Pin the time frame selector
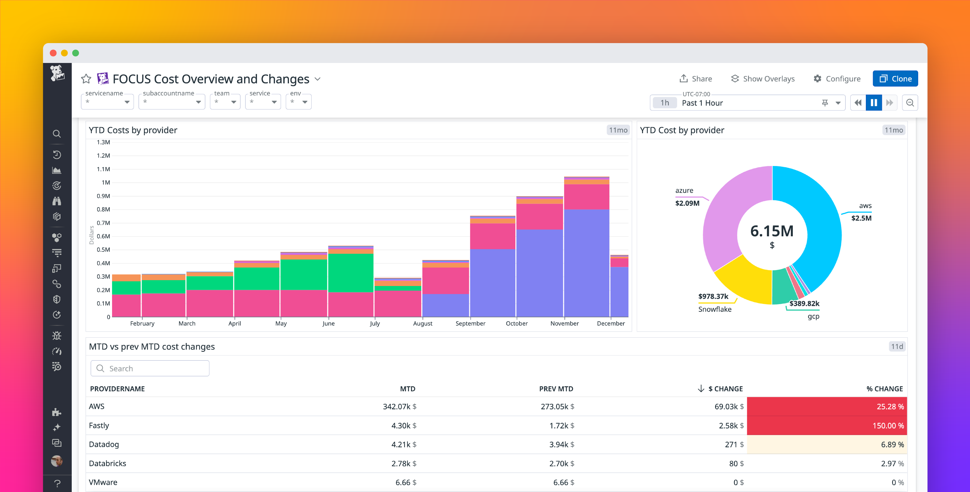Image resolution: width=970 pixels, height=492 pixels. [x=825, y=102]
